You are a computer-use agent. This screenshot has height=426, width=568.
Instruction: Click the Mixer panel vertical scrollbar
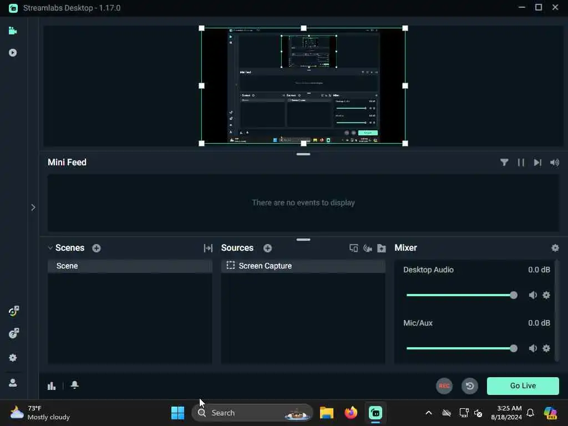pos(557,311)
